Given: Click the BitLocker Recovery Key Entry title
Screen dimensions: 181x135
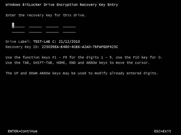Looking at the screenshot, I should [x=62, y=5].
